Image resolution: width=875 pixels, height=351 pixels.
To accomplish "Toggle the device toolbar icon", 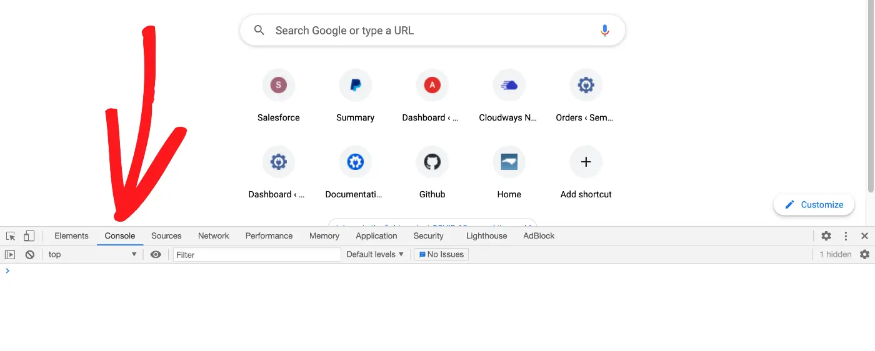I will tap(29, 236).
